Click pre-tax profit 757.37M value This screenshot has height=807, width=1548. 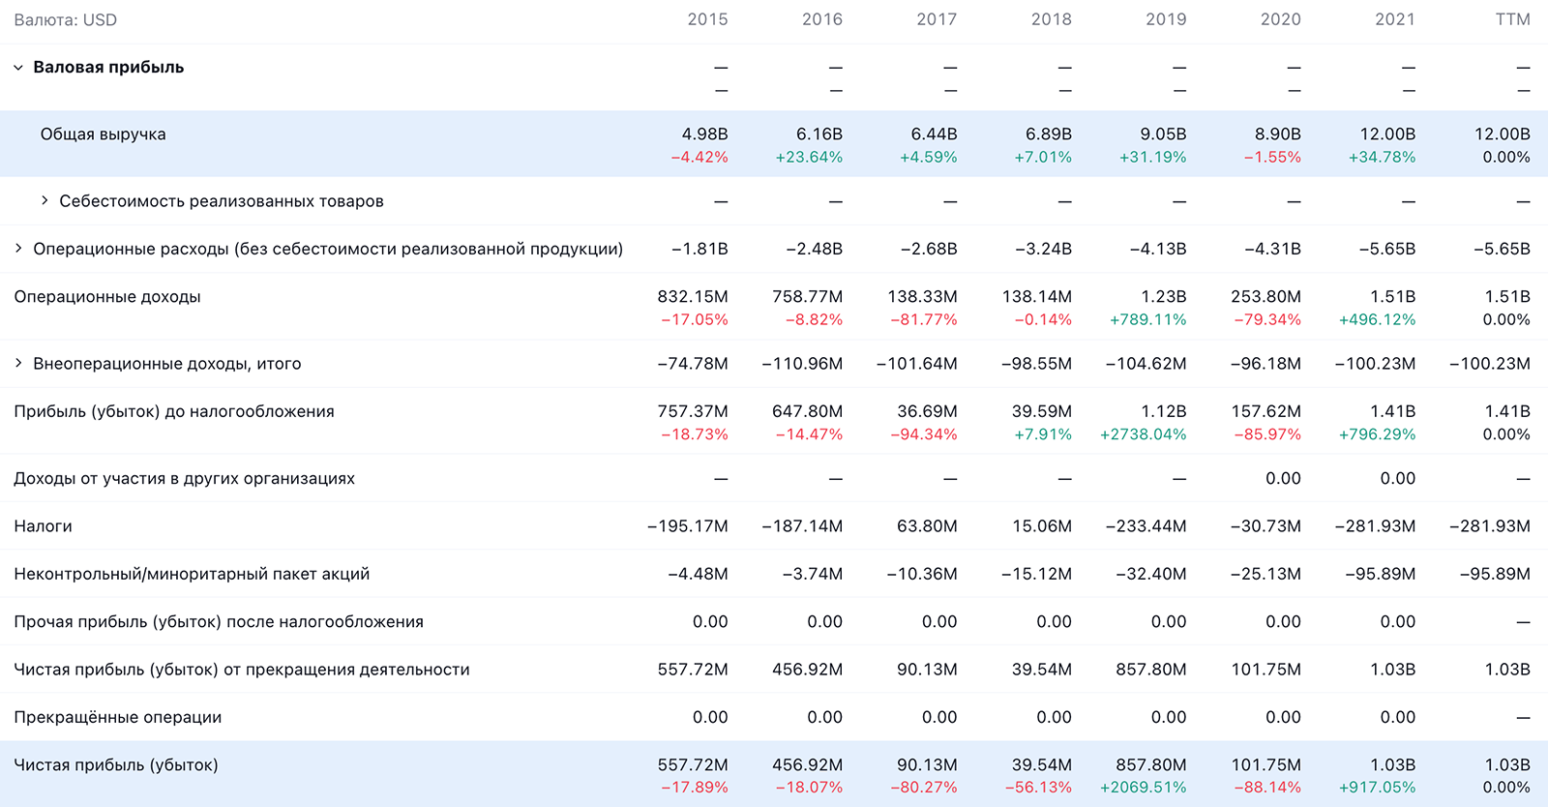693,412
